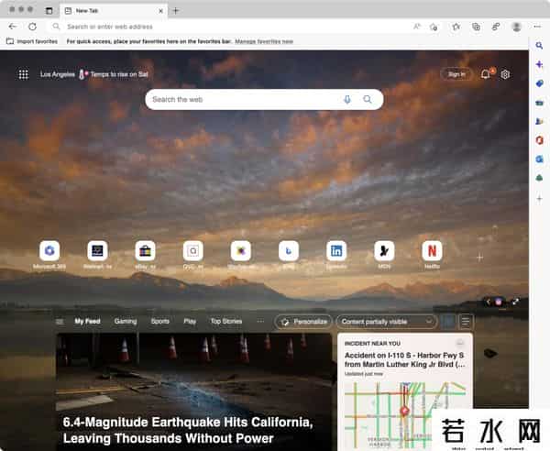Expand the background image with the arrows icon
Viewport: 550px width, 451px height.
tap(515, 302)
